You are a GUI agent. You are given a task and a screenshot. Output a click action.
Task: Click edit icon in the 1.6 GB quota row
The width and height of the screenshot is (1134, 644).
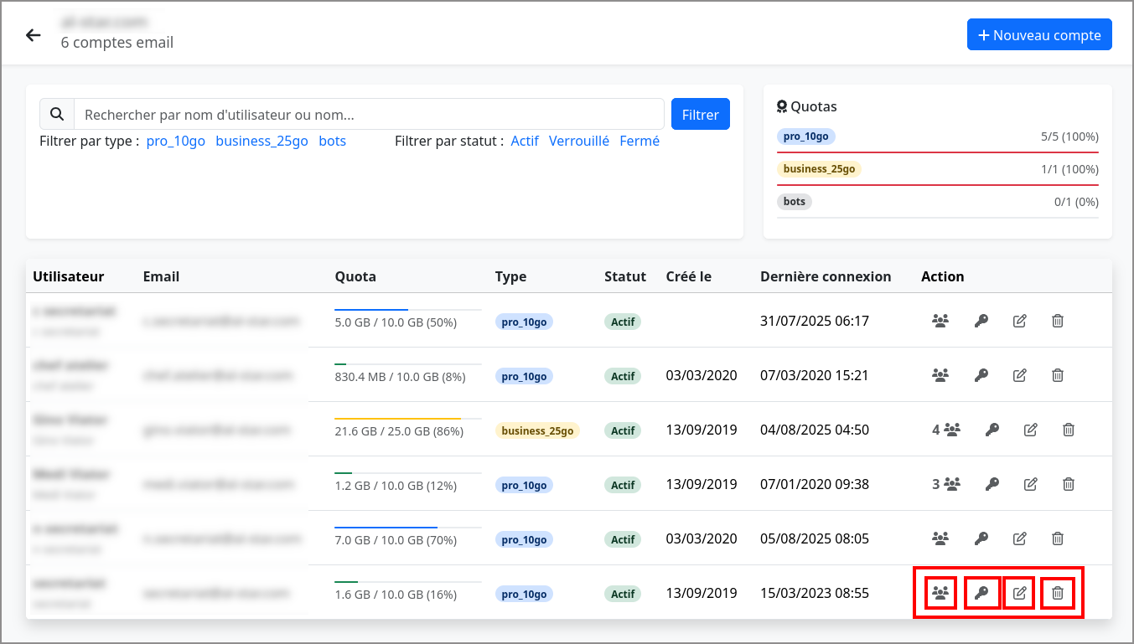pyautogui.click(x=1019, y=594)
